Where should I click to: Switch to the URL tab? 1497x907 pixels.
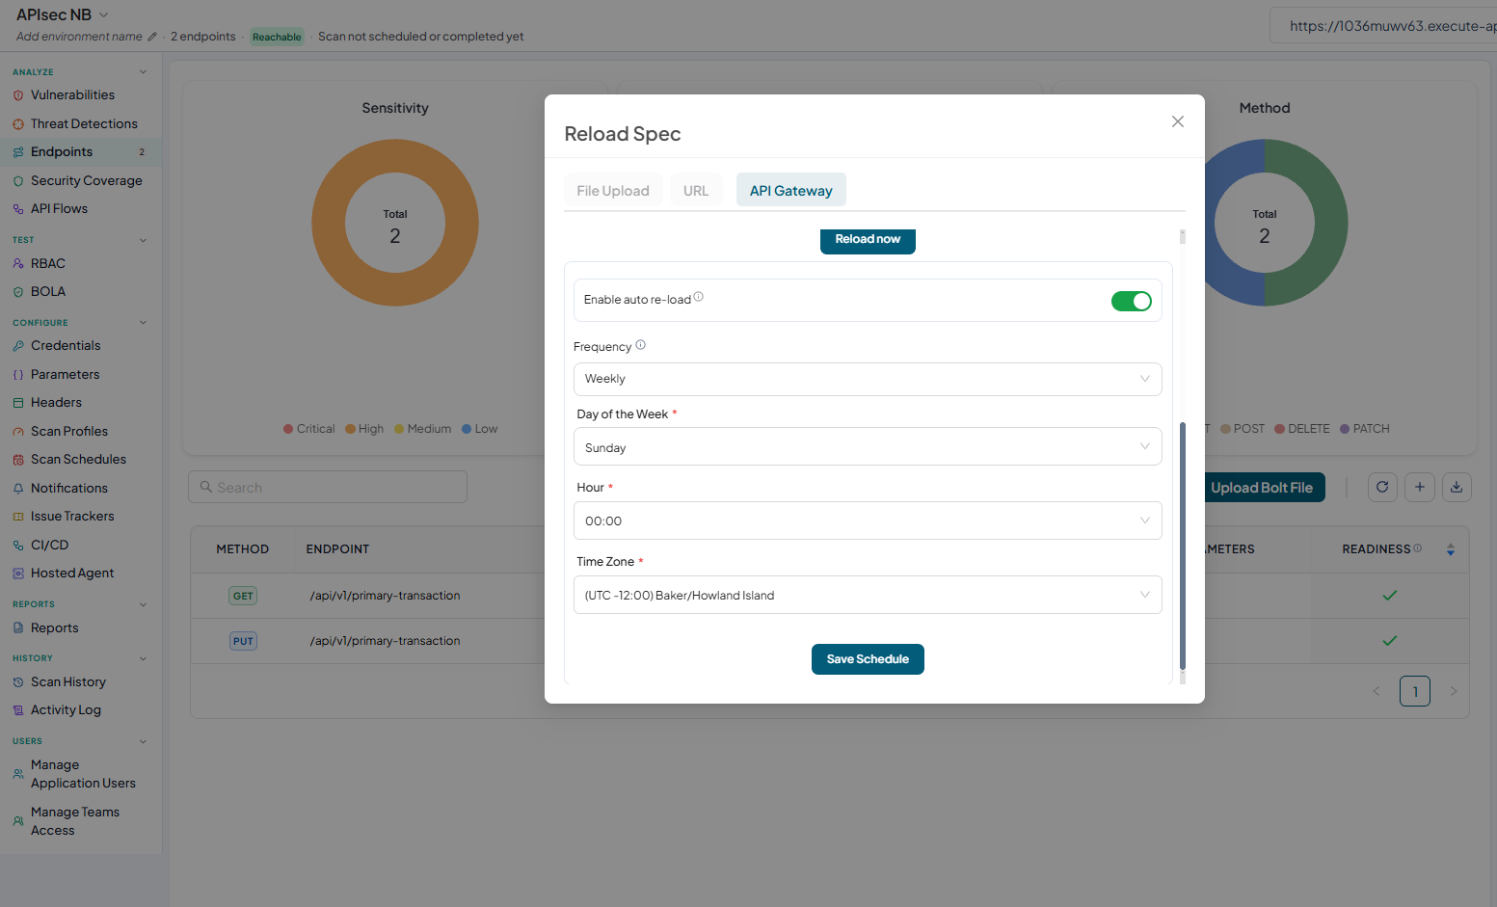click(696, 191)
